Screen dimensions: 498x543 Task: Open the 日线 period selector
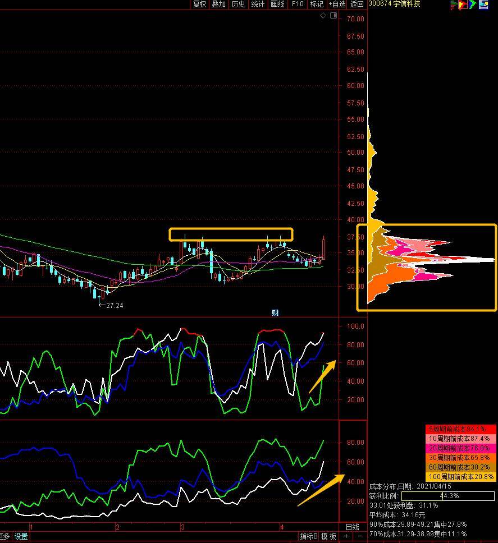[353, 527]
